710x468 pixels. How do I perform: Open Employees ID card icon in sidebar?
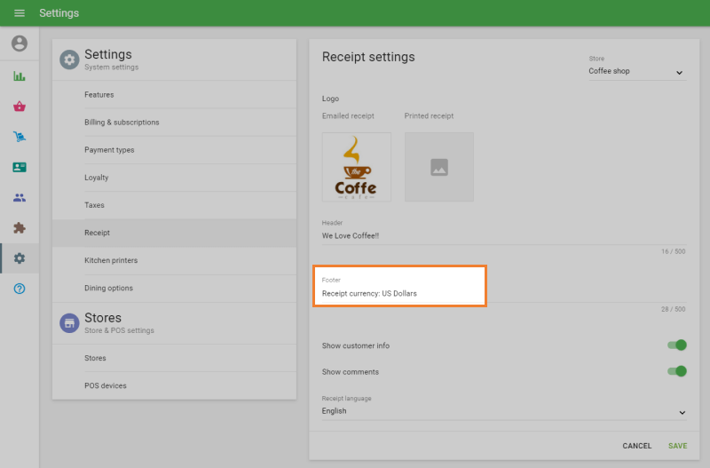(20, 167)
